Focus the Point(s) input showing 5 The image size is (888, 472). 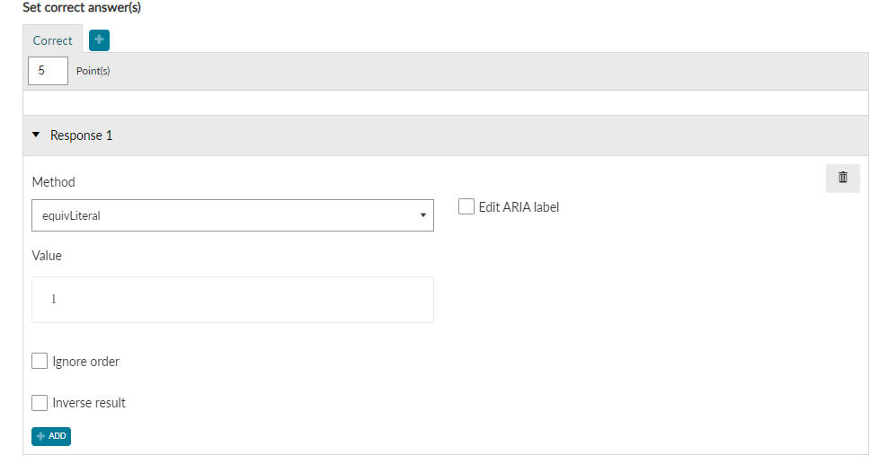tap(49, 71)
